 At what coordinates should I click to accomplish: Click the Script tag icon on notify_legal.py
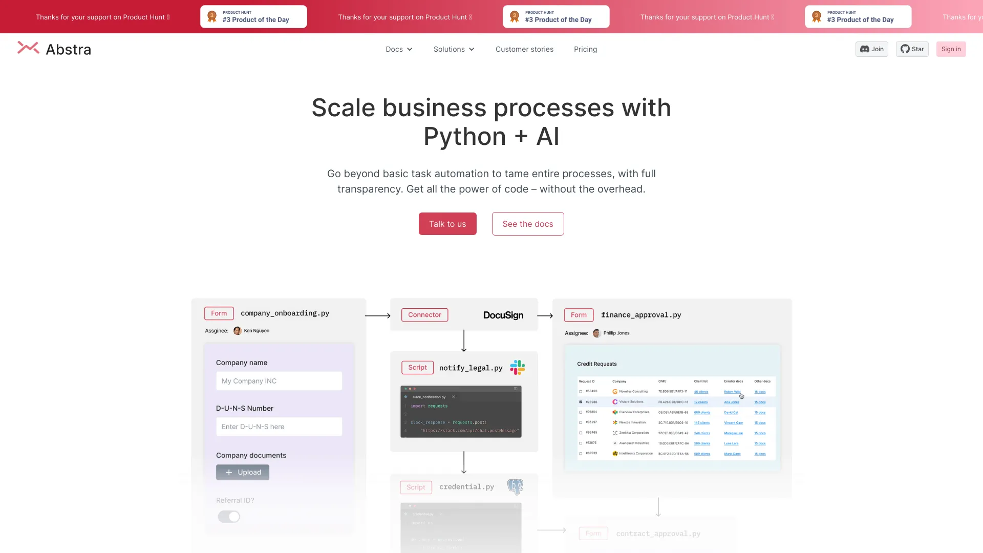[x=417, y=367]
